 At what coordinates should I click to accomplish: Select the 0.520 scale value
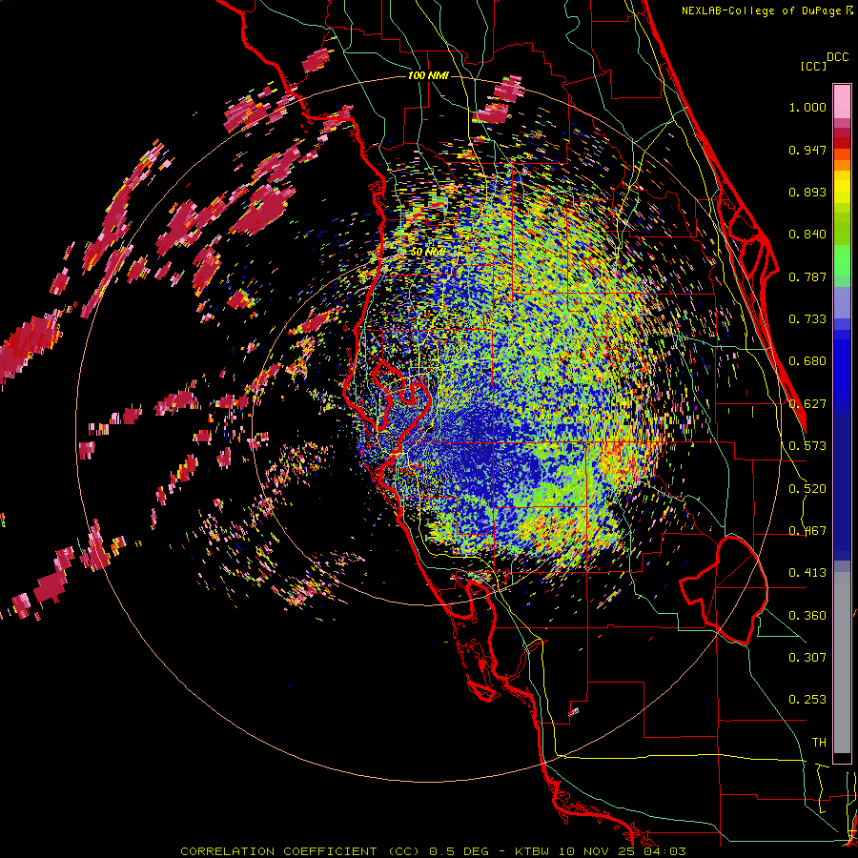pos(807,489)
